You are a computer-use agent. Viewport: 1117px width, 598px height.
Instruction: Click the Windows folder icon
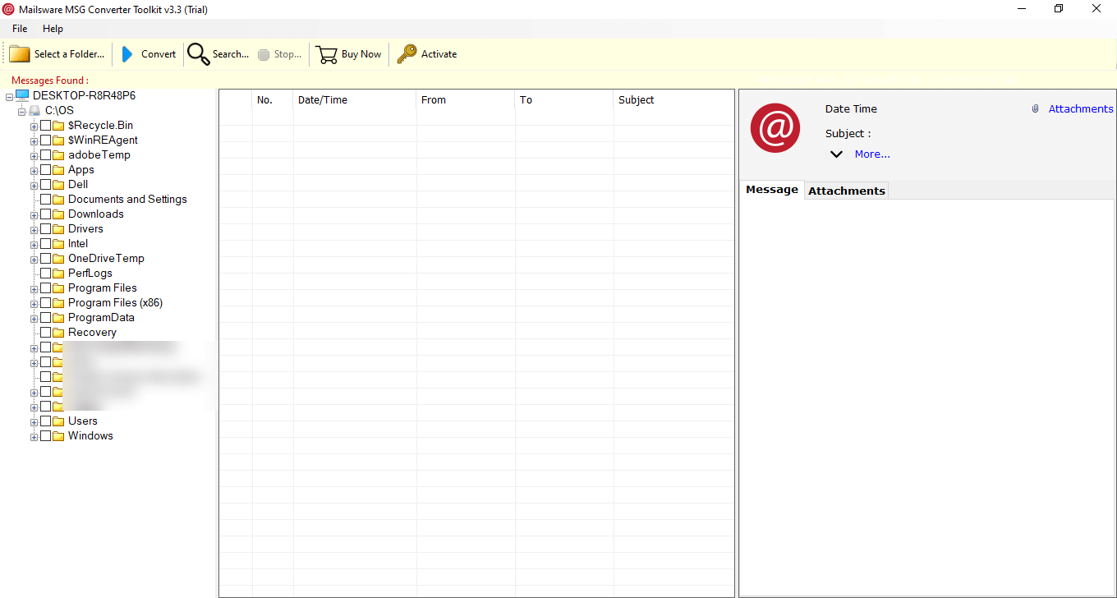pos(58,436)
